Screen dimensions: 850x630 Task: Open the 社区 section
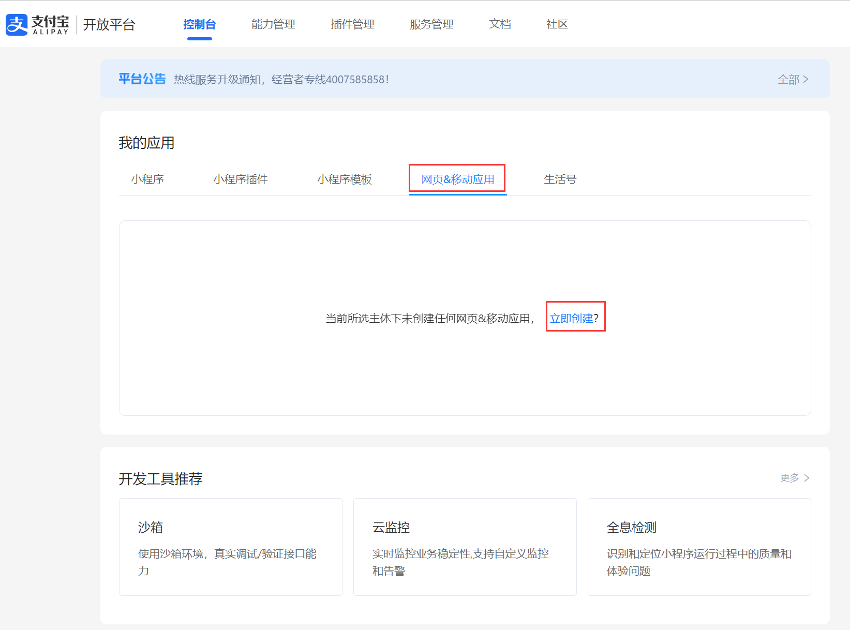[557, 24]
